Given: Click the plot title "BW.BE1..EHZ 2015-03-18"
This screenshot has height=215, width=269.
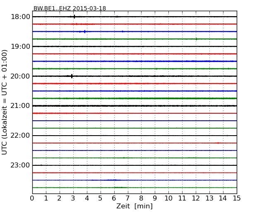Looking at the screenshot, I should point(70,8).
